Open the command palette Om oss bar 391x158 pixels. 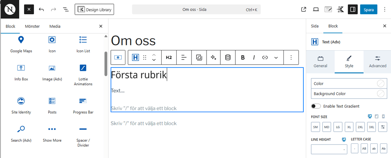point(196,10)
